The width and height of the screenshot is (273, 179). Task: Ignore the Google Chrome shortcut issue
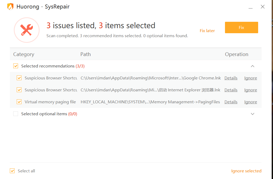pyautogui.click(x=250, y=78)
